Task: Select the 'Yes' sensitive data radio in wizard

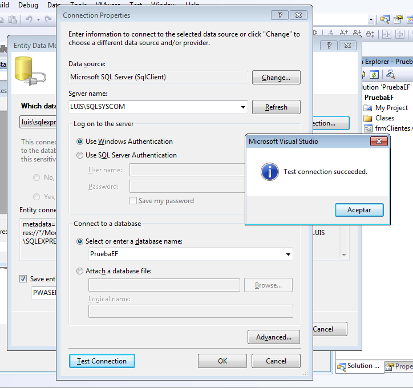Action: pos(37,197)
